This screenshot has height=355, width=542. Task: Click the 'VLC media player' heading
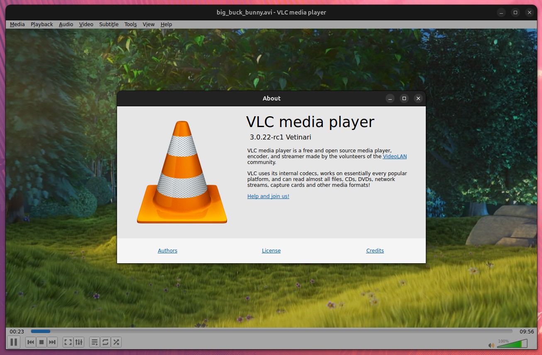click(310, 122)
